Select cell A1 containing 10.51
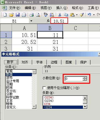 tap(24, 35)
